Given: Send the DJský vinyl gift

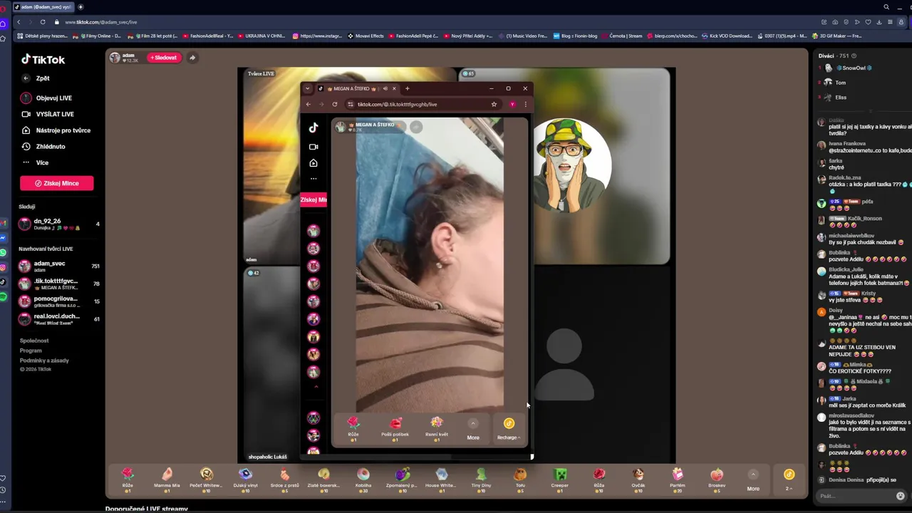Looking at the screenshot, I should tap(245, 480).
